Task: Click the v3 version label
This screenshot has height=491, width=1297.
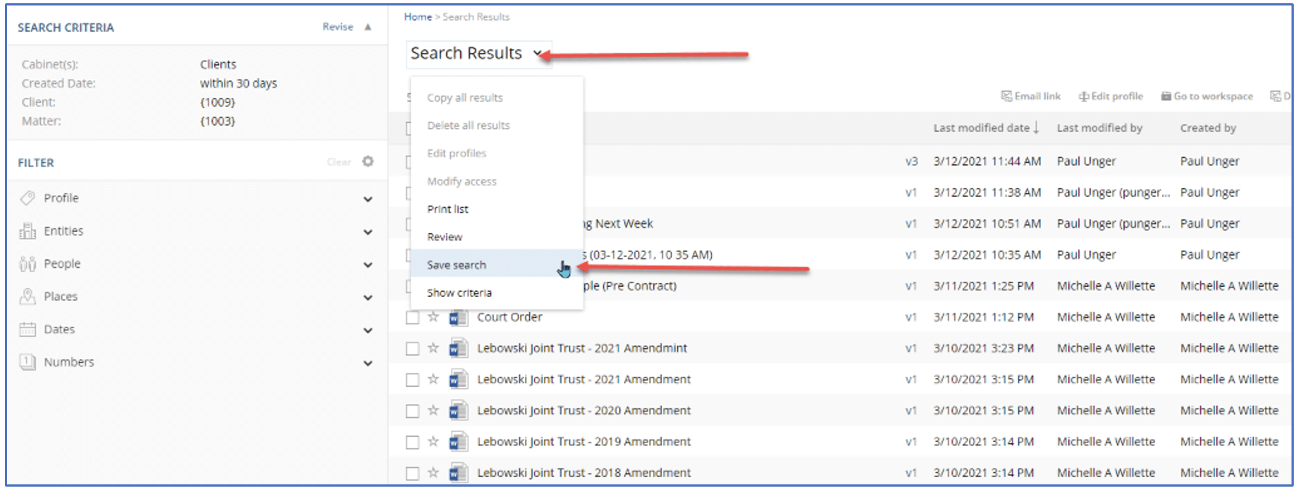Action: tap(912, 161)
